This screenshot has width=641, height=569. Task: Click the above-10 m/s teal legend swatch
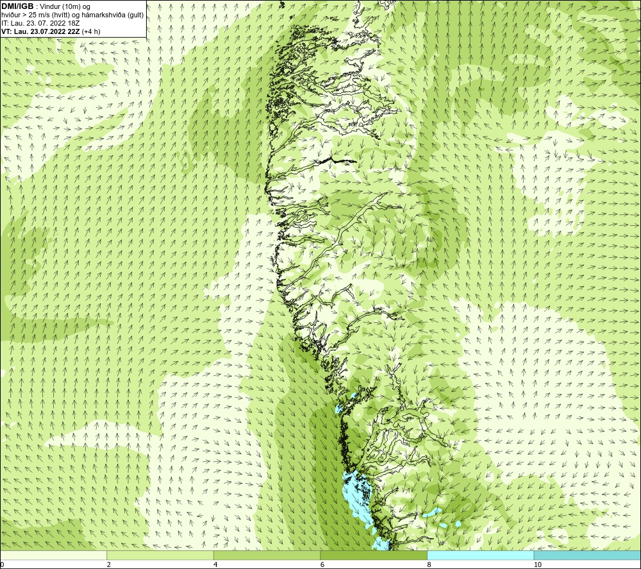(x=587, y=555)
